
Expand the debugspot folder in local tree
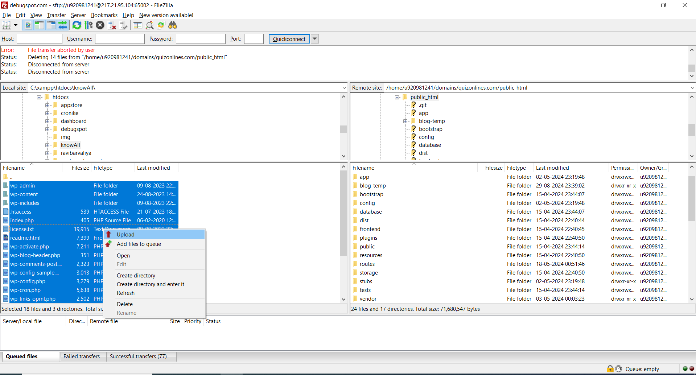coord(48,129)
